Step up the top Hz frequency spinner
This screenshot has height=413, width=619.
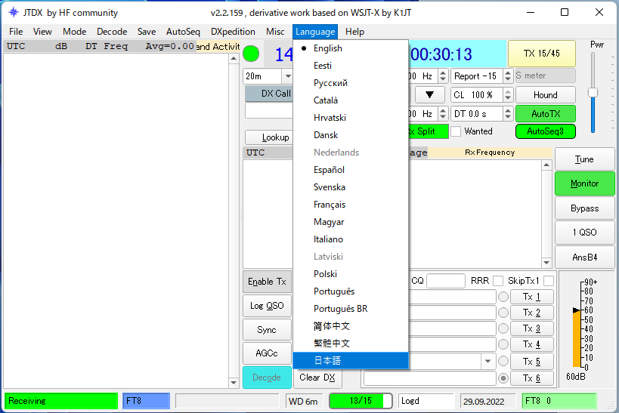pos(443,72)
